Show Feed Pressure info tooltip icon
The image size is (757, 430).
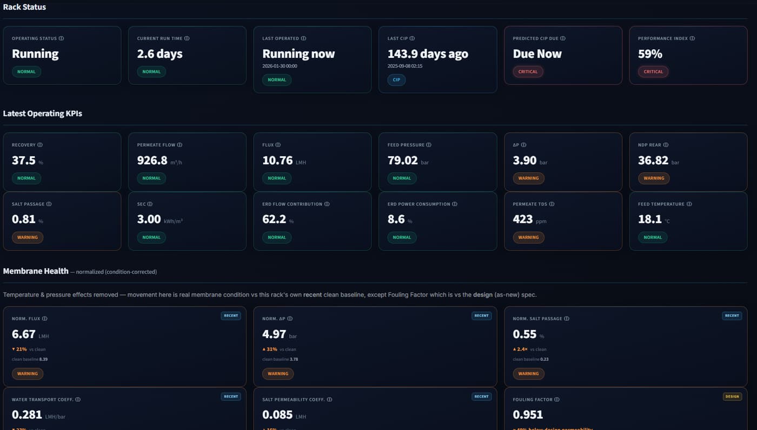click(x=428, y=145)
